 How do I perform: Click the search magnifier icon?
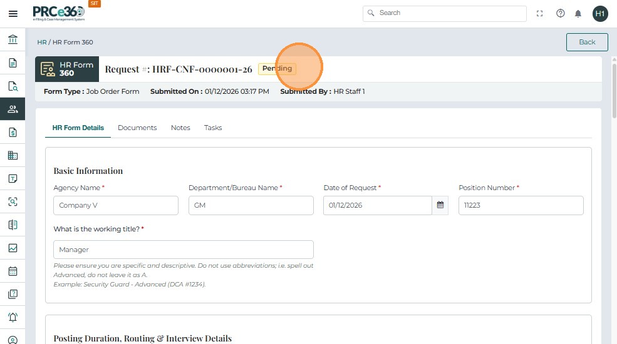click(x=371, y=13)
